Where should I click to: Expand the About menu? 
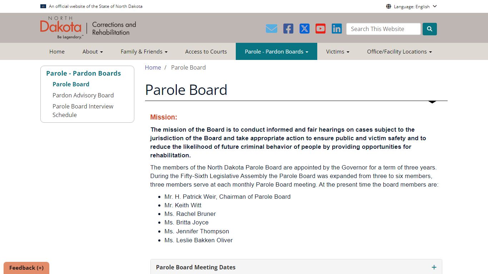click(x=93, y=51)
